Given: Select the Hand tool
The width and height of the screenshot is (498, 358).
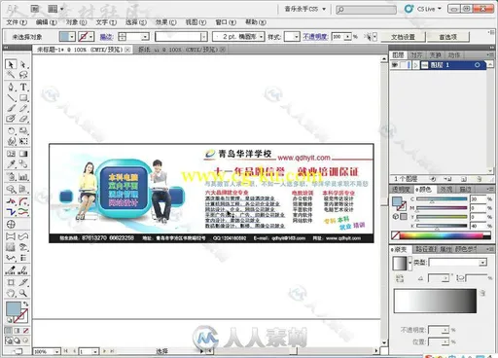Looking at the screenshot, I should click(11, 293).
